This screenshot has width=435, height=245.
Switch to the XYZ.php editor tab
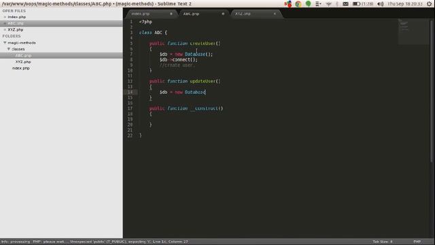click(x=243, y=14)
